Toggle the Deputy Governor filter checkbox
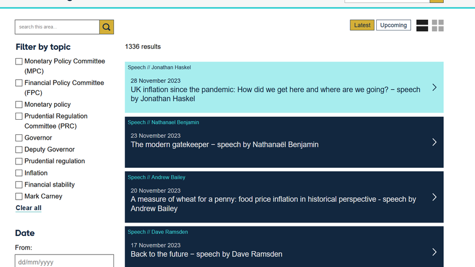The height and width of the screenshot is (267, 475). point(19,150)
